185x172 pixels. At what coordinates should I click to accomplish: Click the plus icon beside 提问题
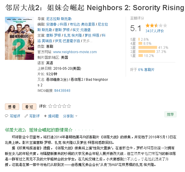click(x=45, y=116)
